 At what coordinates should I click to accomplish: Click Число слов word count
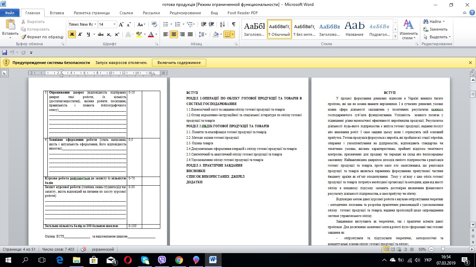pos(58,249)
